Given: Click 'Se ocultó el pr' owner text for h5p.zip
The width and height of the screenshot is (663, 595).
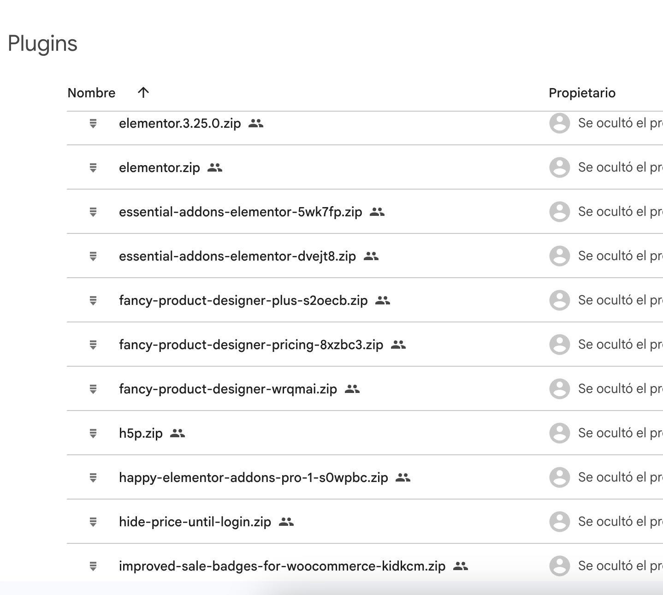Looking at the screenshot, I should point(621,433).
